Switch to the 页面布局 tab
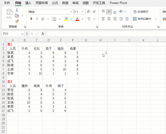 click(x=41, y=3)
